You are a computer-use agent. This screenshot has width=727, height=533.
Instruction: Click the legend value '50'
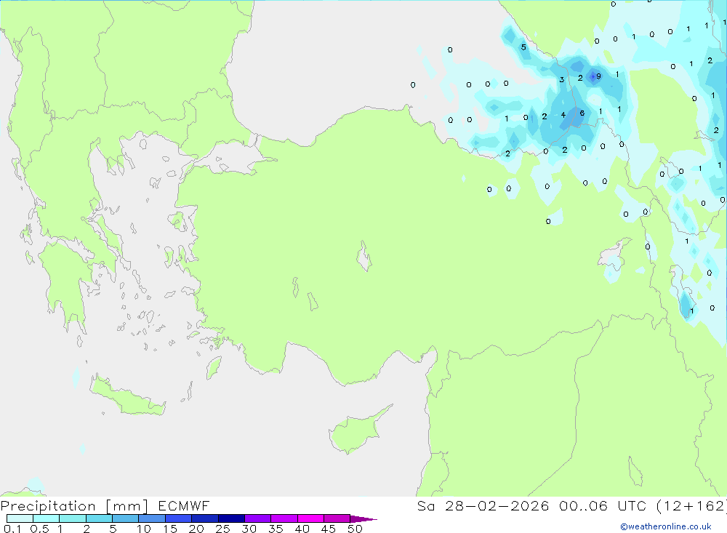(x=355, y=529)
